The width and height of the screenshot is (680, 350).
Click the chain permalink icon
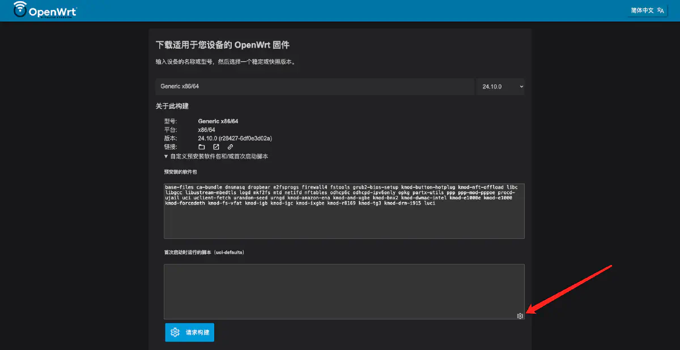pyautogui.click(x=230, y=147)
